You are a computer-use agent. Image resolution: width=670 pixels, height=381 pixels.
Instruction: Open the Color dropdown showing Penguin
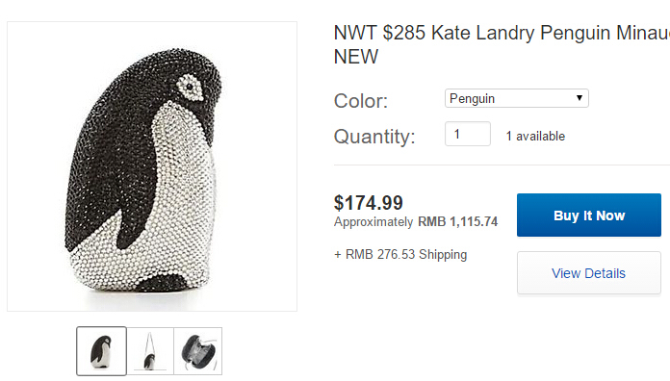pyautogui.click(x=517, y=98)
